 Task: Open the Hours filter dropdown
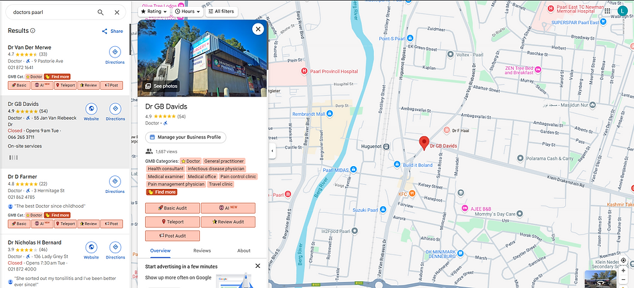point(188,12)
